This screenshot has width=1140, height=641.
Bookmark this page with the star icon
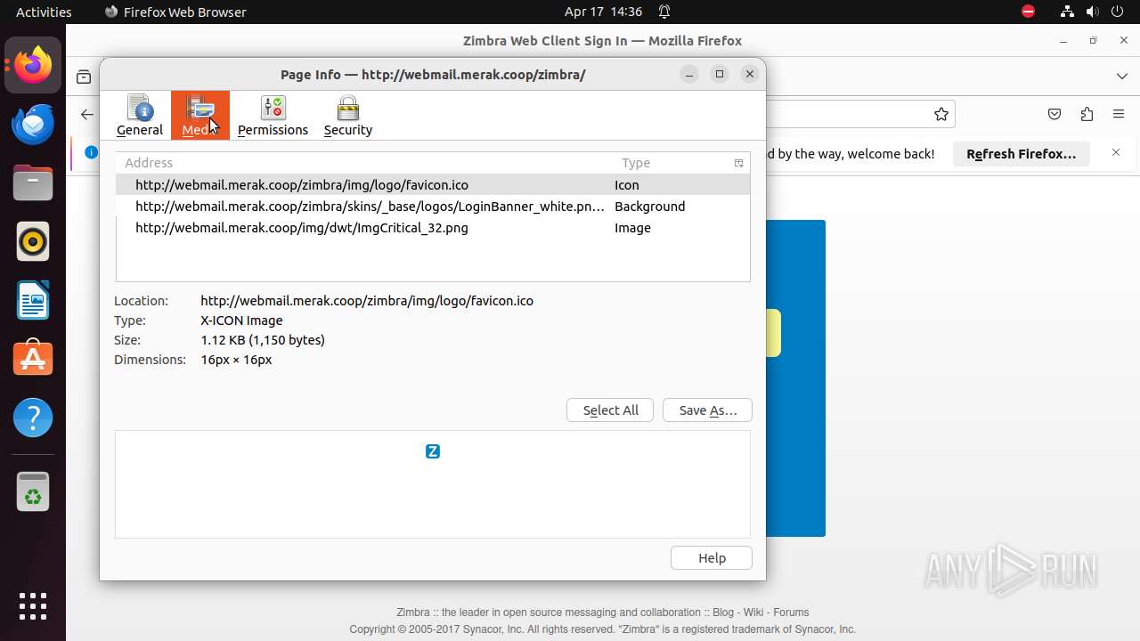pos(940,114)
